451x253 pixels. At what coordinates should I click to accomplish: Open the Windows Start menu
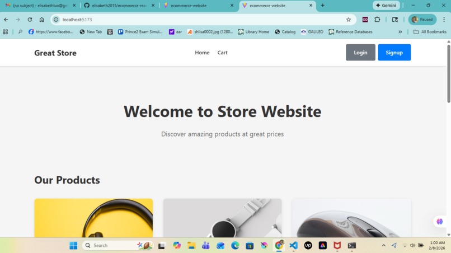[x=73, y=246]
